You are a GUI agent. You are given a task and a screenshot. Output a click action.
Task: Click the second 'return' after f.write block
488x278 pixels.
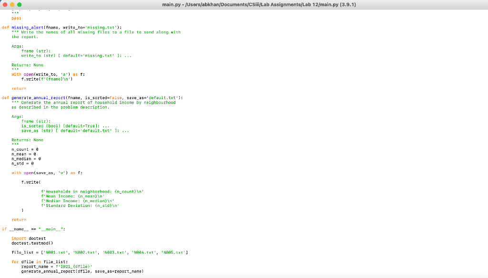[x=19, y=220]
